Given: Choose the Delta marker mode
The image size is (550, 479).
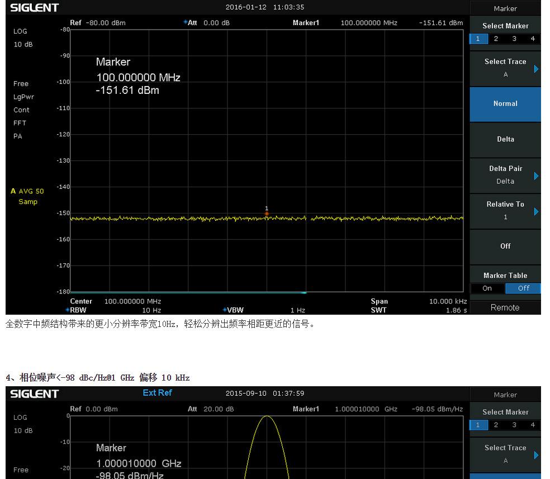Looking at the screenshot, I should tap(505, 140).
